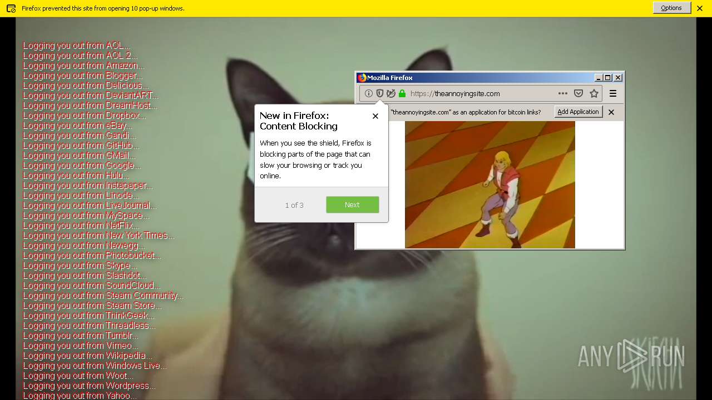Click "Logging you out from eBay..." line

(x=78, y=126)
